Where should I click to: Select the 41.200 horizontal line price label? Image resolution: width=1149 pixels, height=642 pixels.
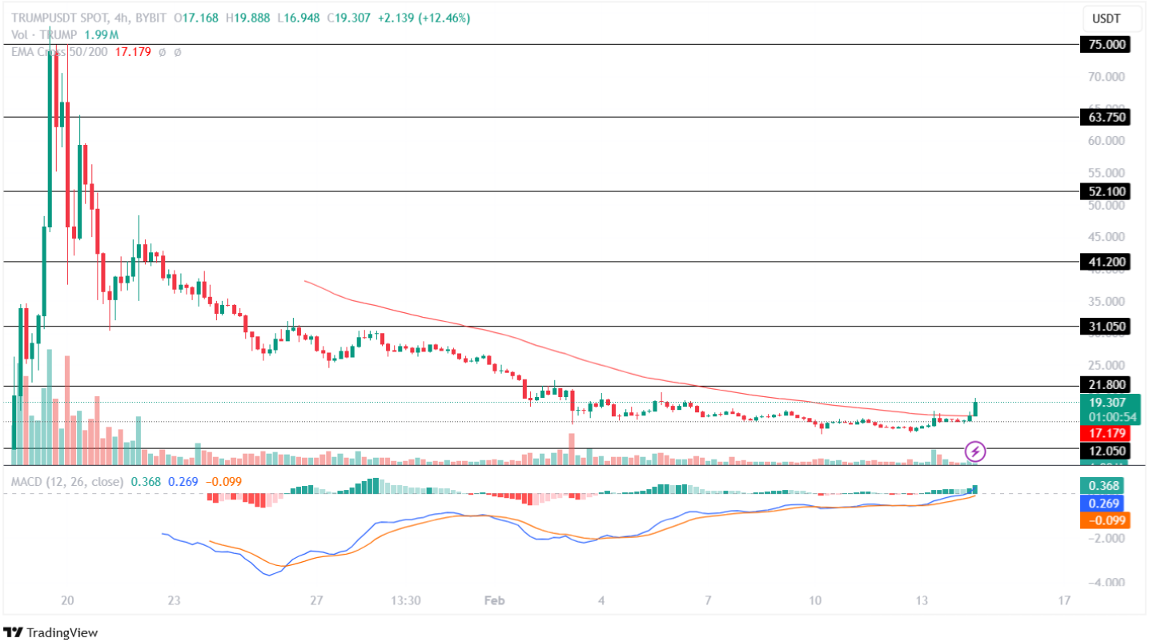click(1105, 262)
